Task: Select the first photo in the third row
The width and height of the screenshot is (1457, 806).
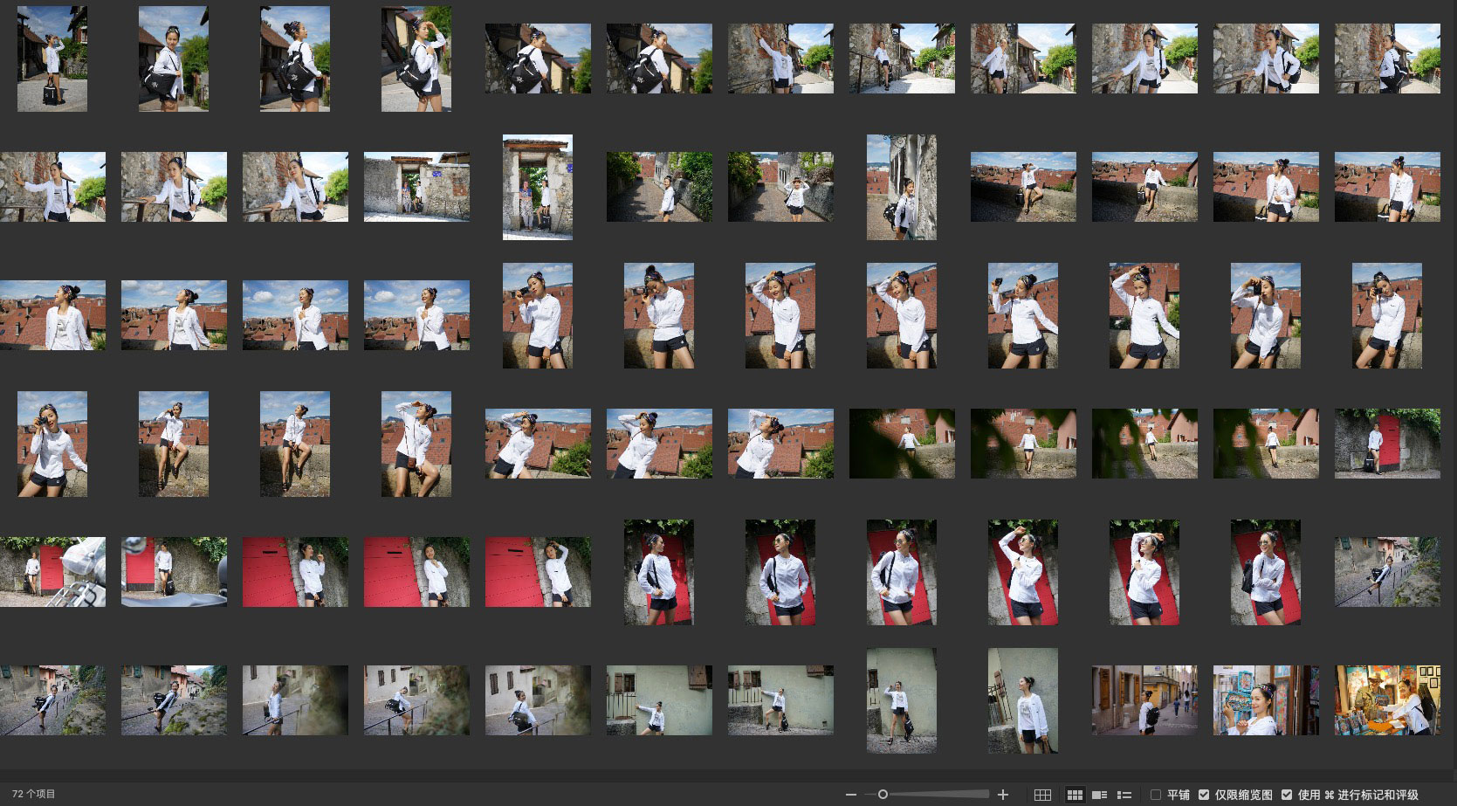Action: (52, 315)
